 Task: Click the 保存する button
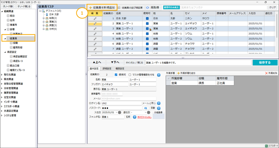point(265,62)
